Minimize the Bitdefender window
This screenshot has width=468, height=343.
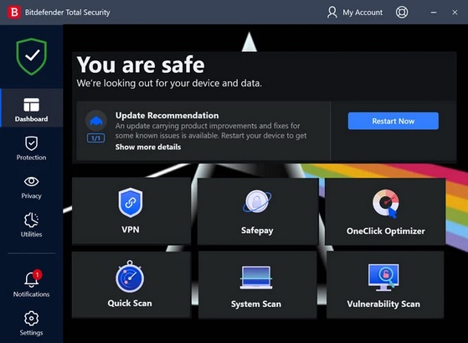pos(434,13)
